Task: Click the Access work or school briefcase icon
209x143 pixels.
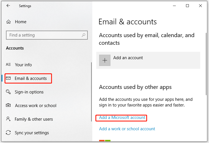Action: coord(8,105)
